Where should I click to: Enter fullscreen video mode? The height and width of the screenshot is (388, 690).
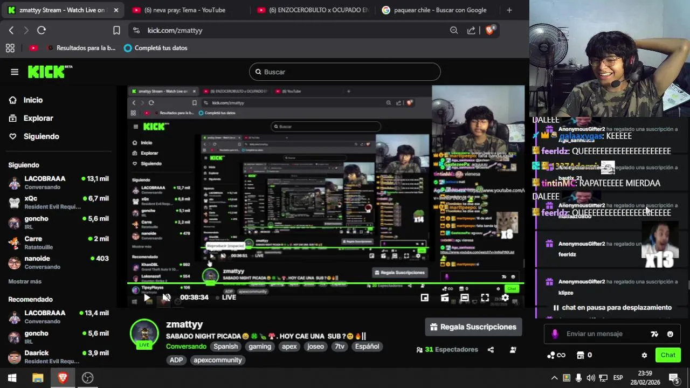tap(485, 297)
